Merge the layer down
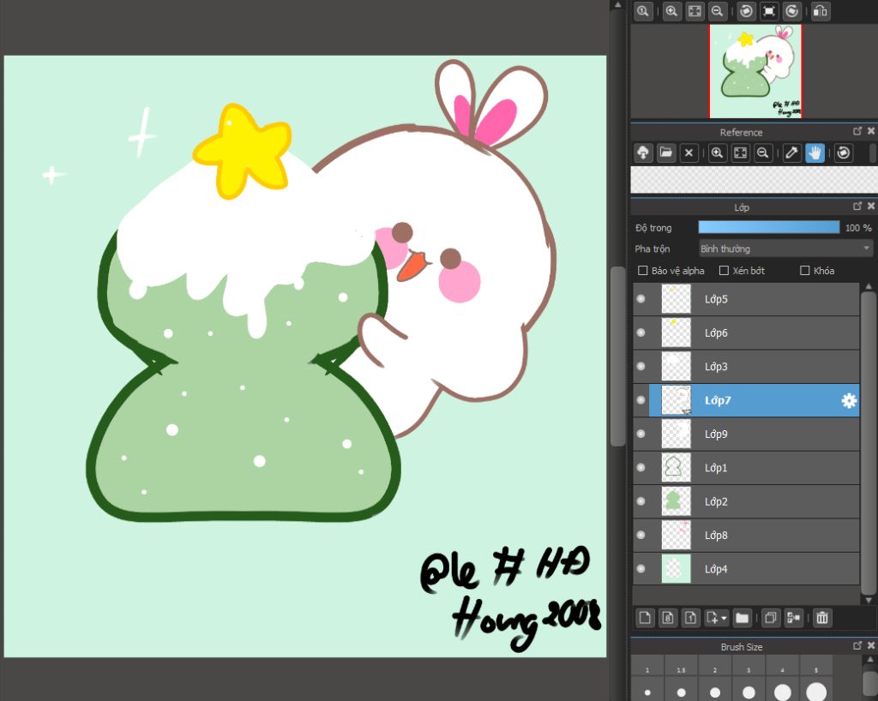 tap(794, 618)
